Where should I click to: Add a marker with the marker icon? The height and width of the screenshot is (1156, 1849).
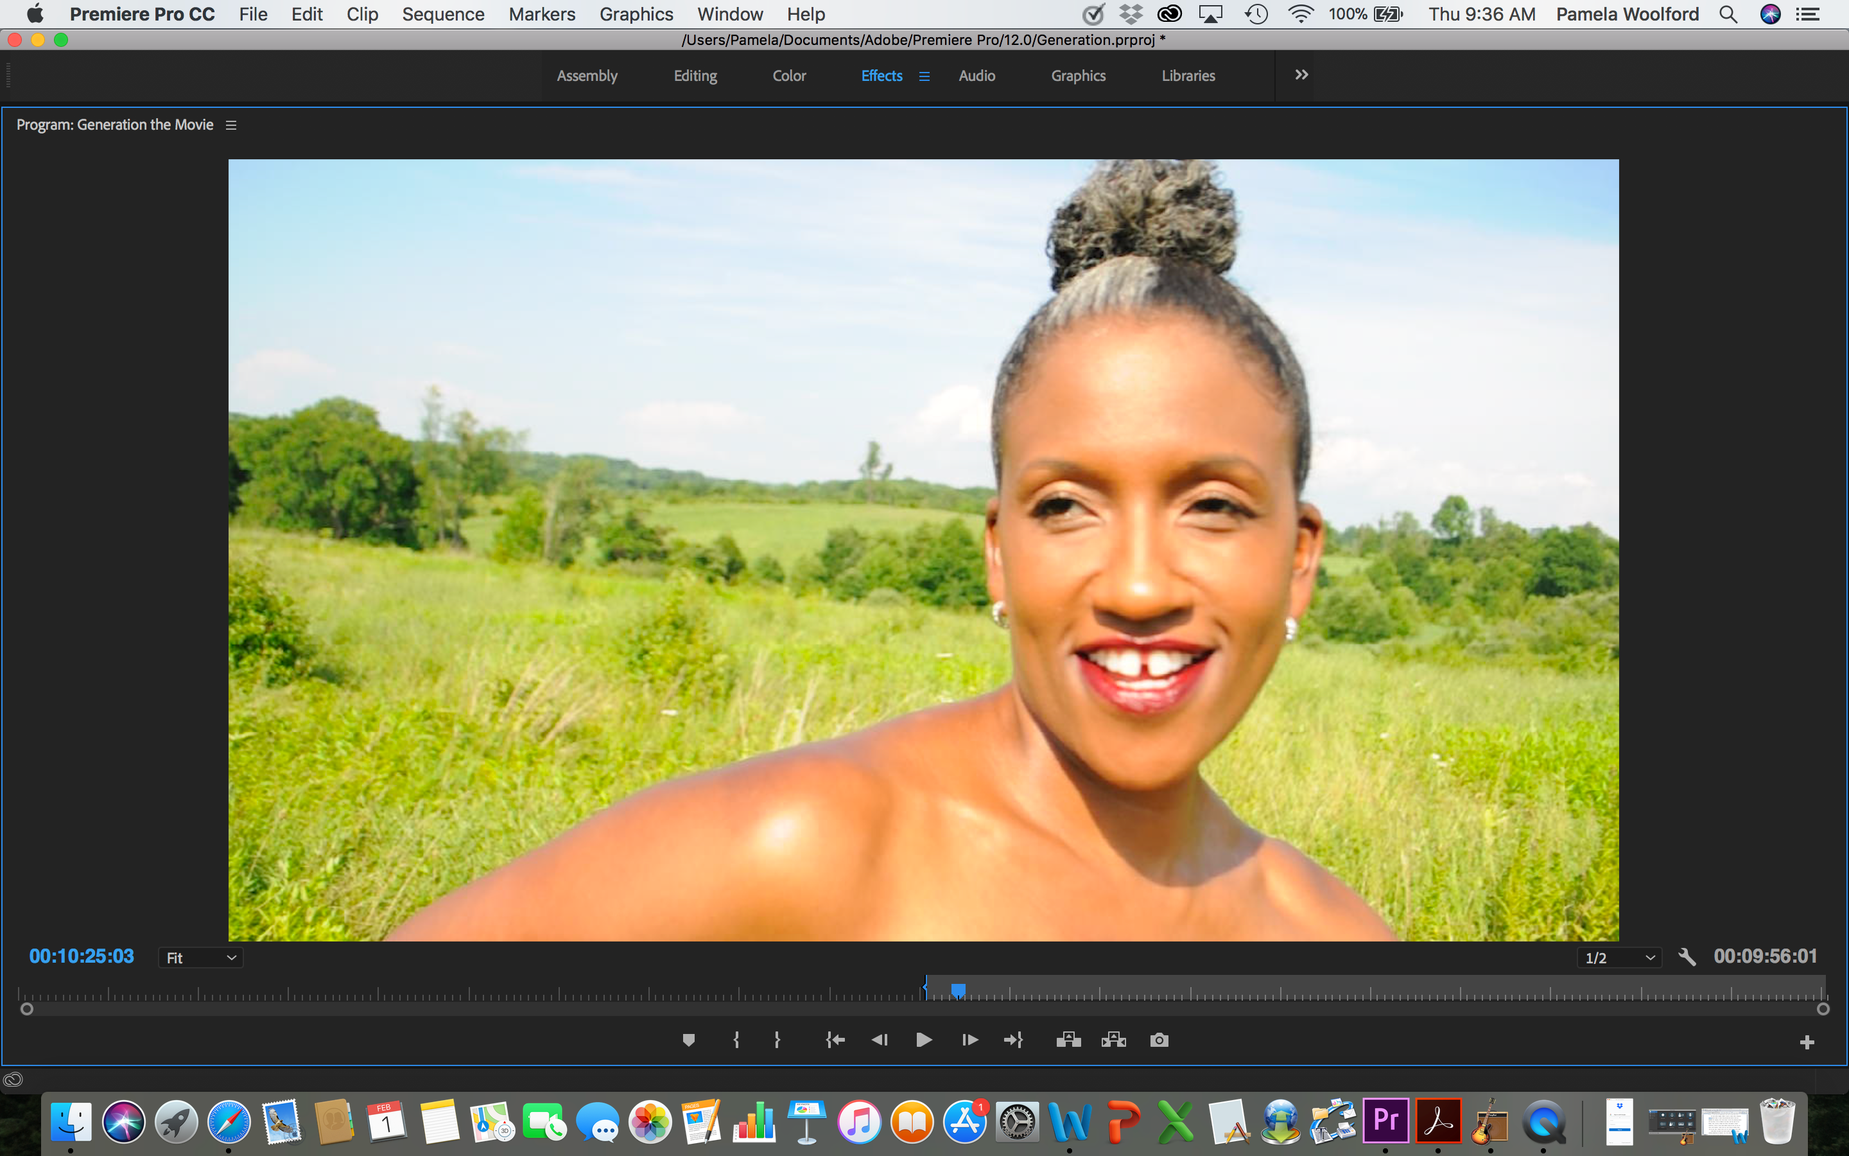coord(688,1040)
